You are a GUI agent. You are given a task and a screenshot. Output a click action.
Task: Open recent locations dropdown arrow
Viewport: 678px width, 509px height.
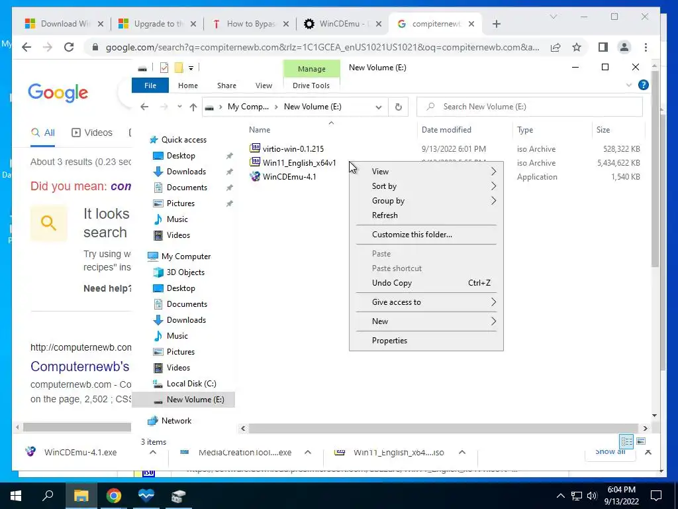tap(179, 107)
